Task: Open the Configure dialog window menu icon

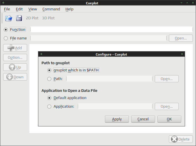Action: [x=42, y=54]
